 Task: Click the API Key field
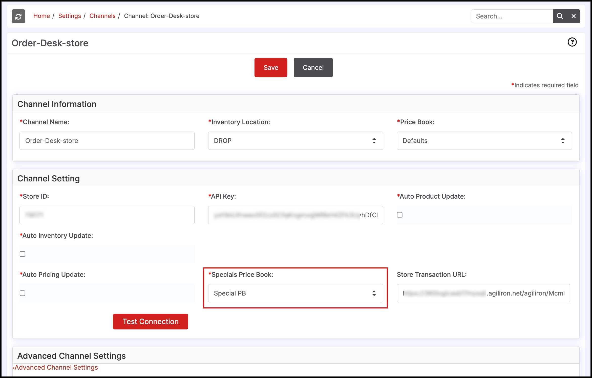tap(295, 215)
